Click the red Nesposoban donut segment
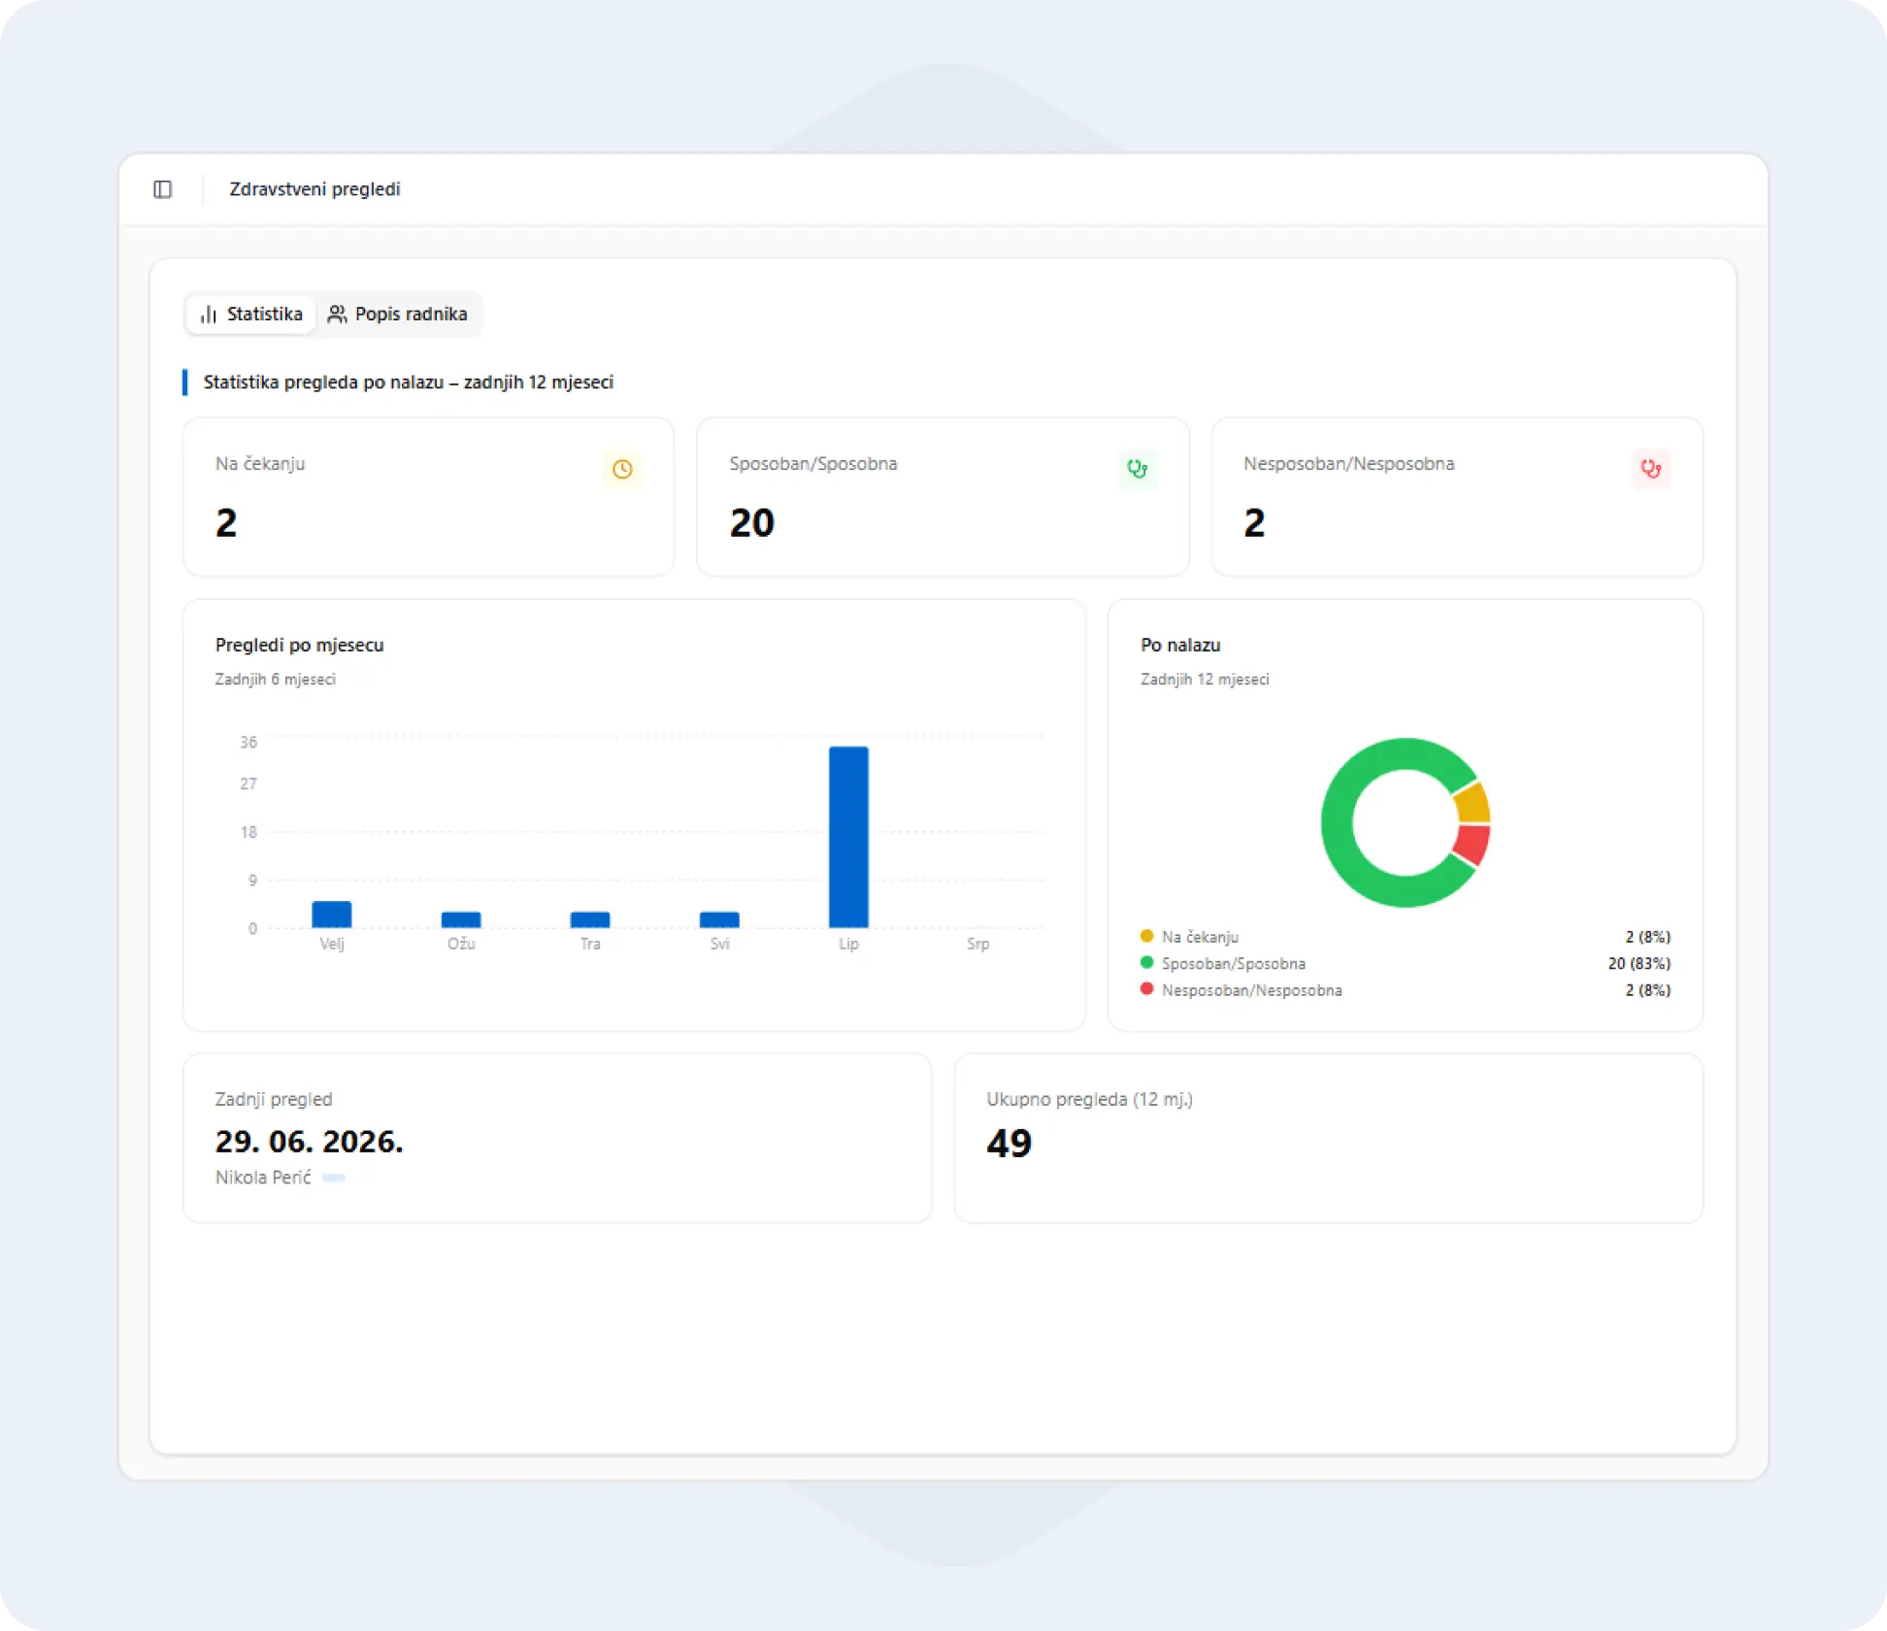Screen dimensions: 1887x1631 pyautogui.click(x=1472, y=843)
